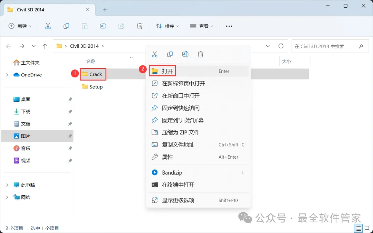Click the search magnifier icon
Viewport: 373px width, 233px height.
pos(361,46)
